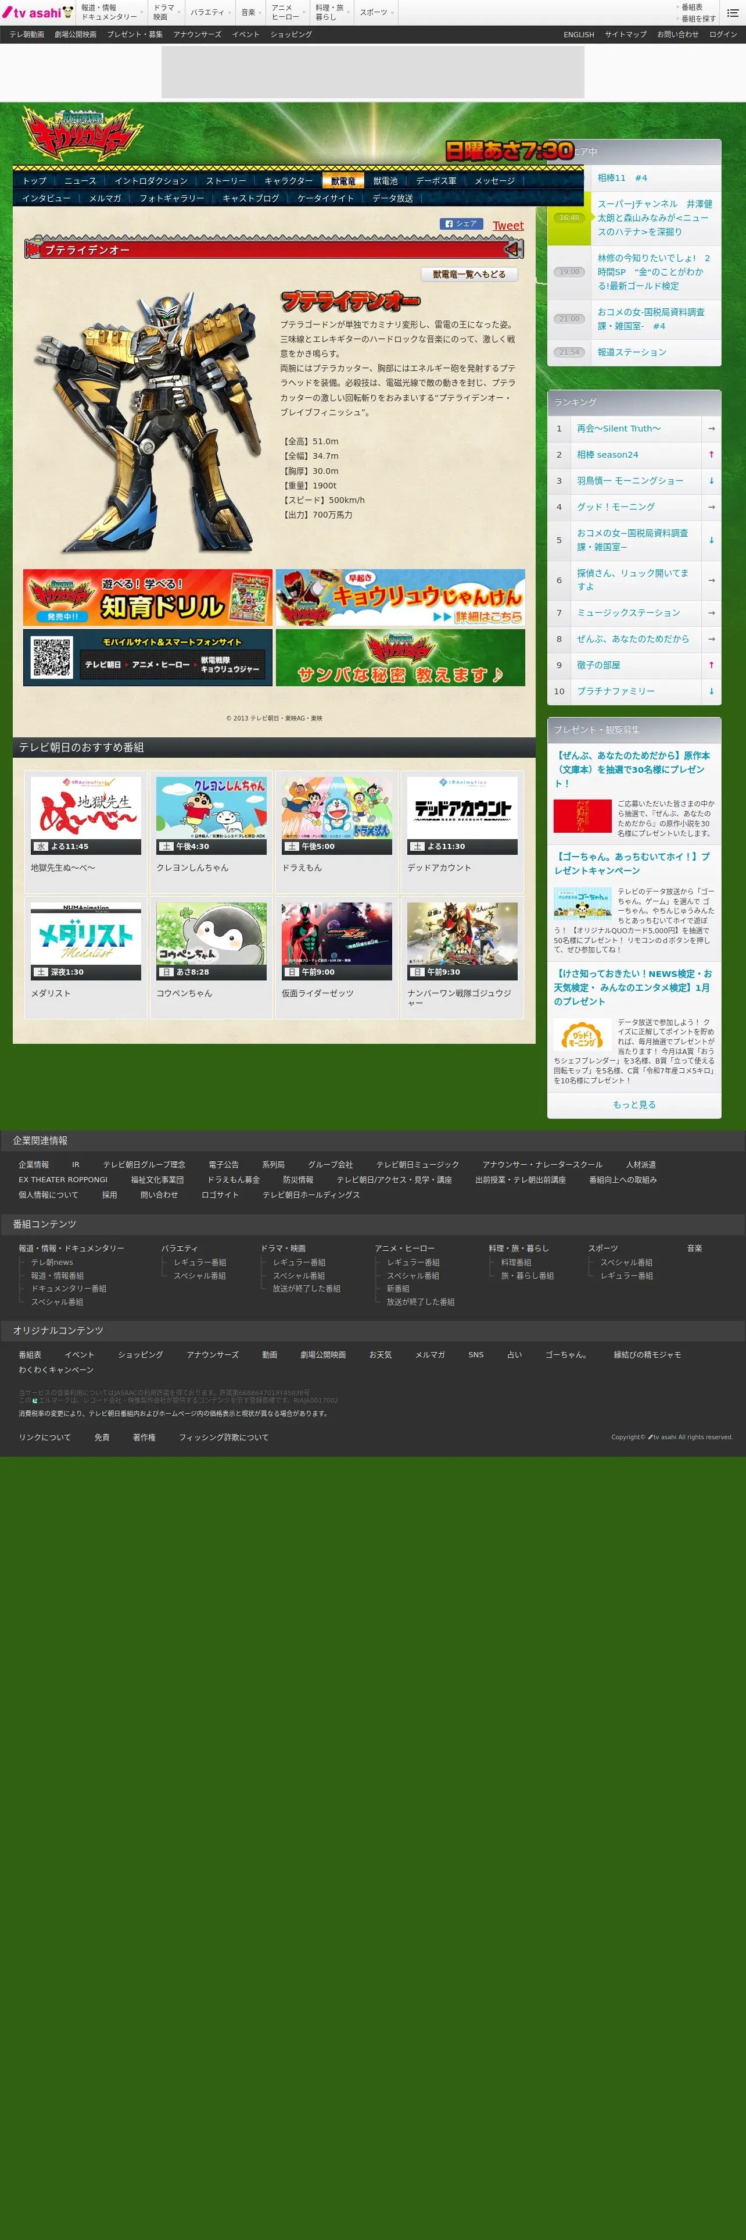Select the キャラクター tab
This screenshot has width=746, height=2240.
[288, 181]
